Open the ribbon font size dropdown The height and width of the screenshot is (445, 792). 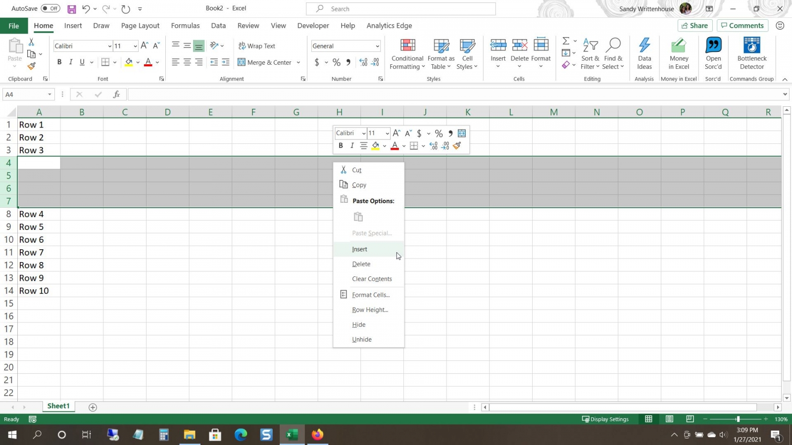tap(135, 46)
